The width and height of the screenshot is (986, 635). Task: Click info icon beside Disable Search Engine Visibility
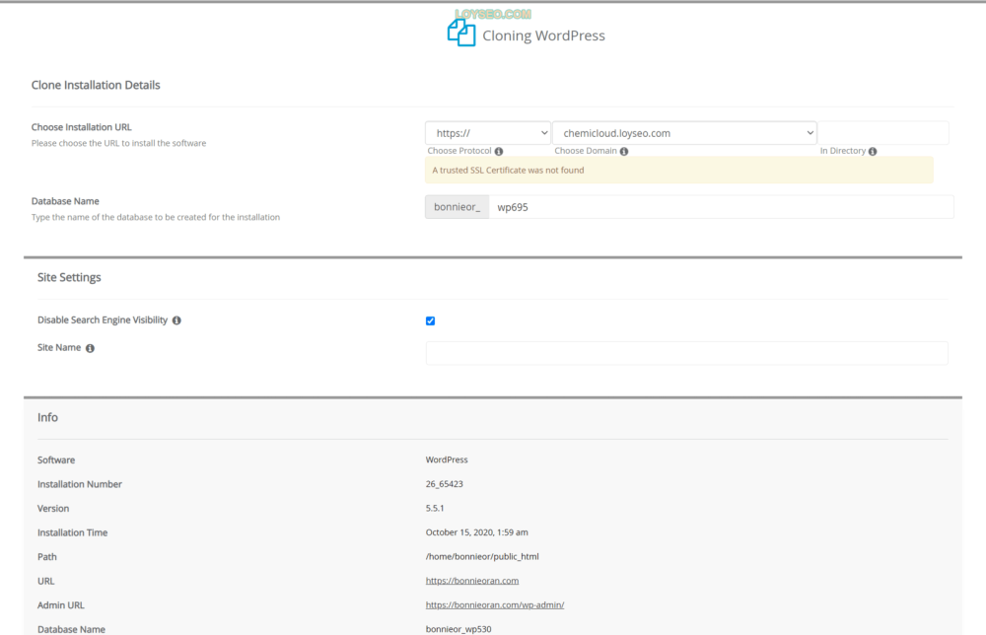[x=176, y=320]
